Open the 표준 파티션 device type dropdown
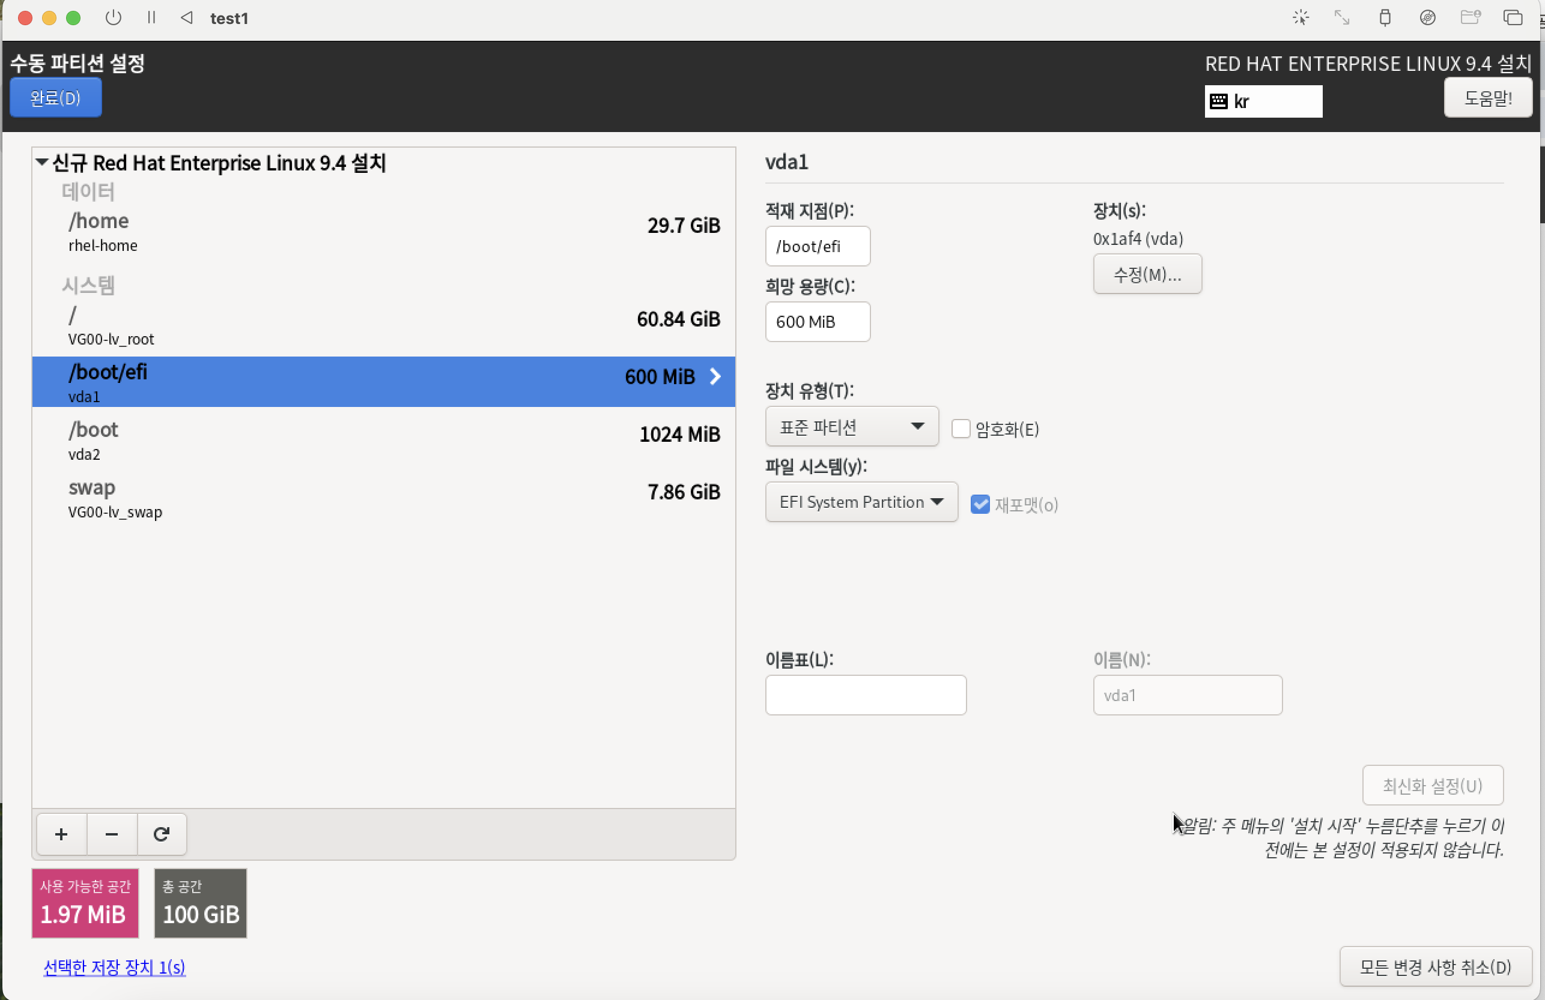 (851, 427)
